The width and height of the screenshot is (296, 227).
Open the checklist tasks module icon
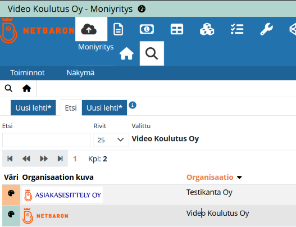coord(237,29)
